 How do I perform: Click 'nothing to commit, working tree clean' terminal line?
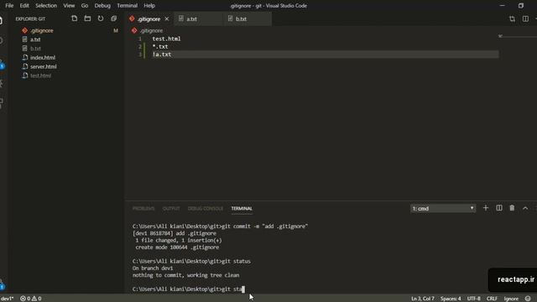(x=186, y=275)
